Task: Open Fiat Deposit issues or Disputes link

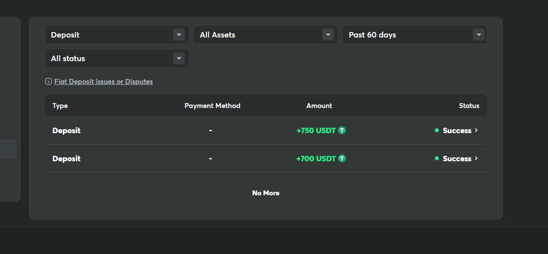Action: tap(104, 81)
